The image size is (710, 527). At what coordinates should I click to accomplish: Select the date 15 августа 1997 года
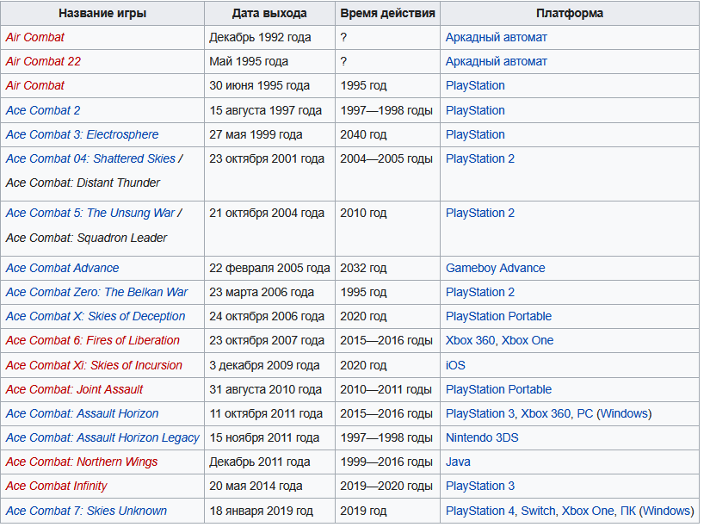click(x=265, y=110)
